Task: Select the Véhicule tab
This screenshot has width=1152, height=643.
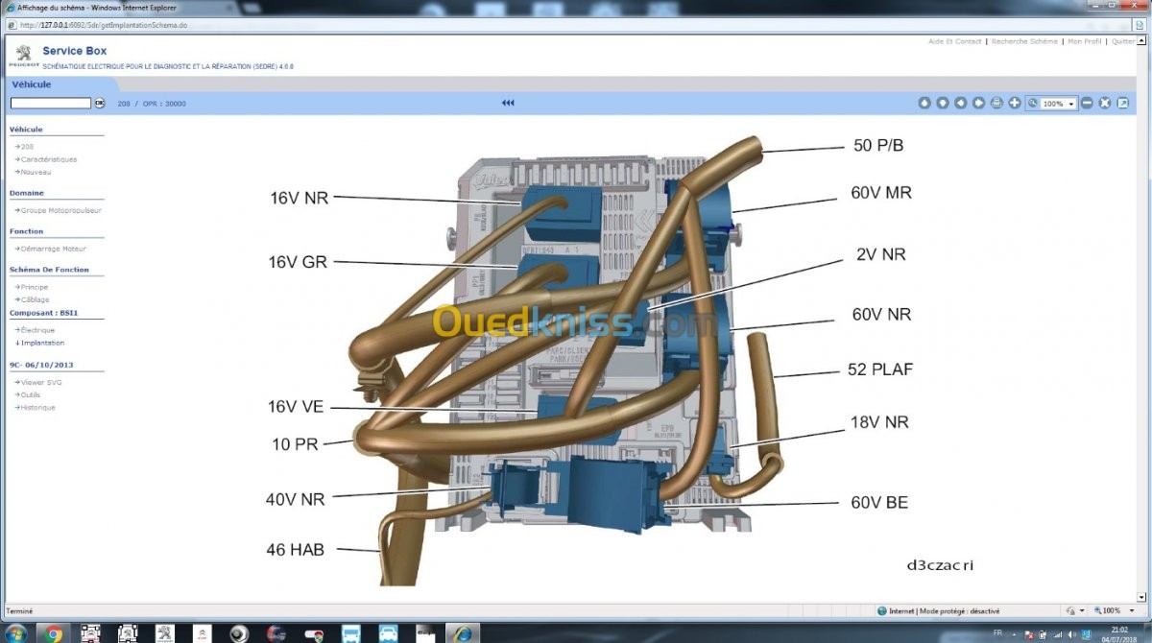Action: [32, 84]
